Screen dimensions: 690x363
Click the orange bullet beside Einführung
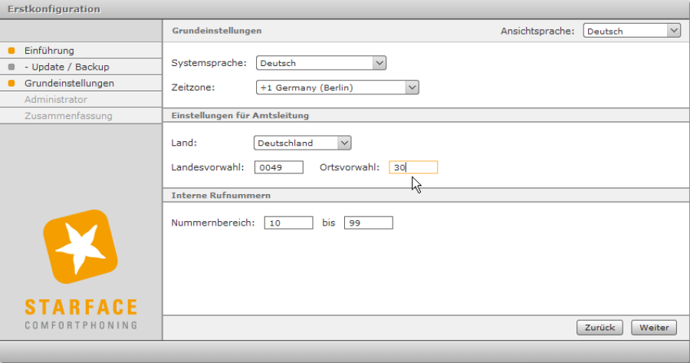[x=11, y=50]
